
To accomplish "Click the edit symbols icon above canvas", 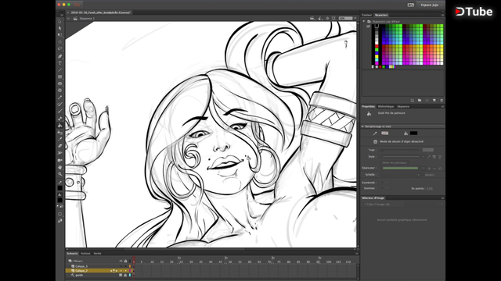I will pyautogui.click(x=320, y=19).
